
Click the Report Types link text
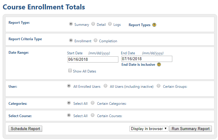[139, 25]
